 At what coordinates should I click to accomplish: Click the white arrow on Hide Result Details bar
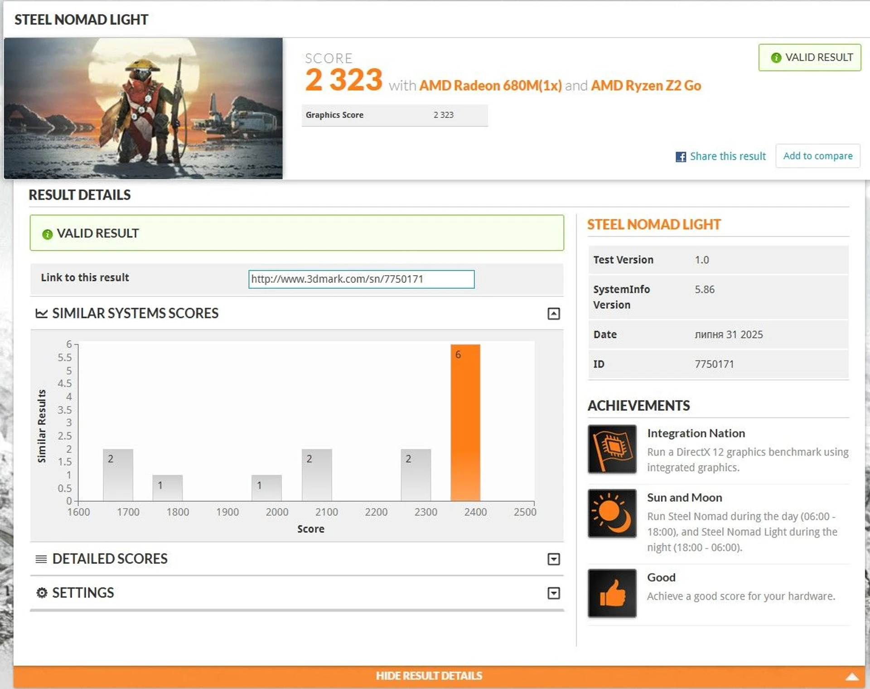point(852,677)
